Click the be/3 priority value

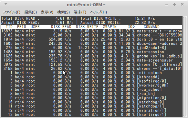point(19,48)
